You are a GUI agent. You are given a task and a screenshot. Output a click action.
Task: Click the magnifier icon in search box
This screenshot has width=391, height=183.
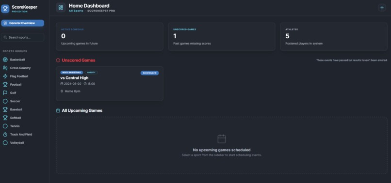click(x=5, y=37)
